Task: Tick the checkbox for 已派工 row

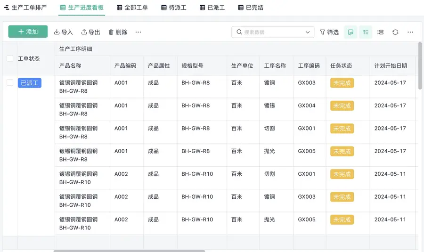Action: (x=10, y=82)
